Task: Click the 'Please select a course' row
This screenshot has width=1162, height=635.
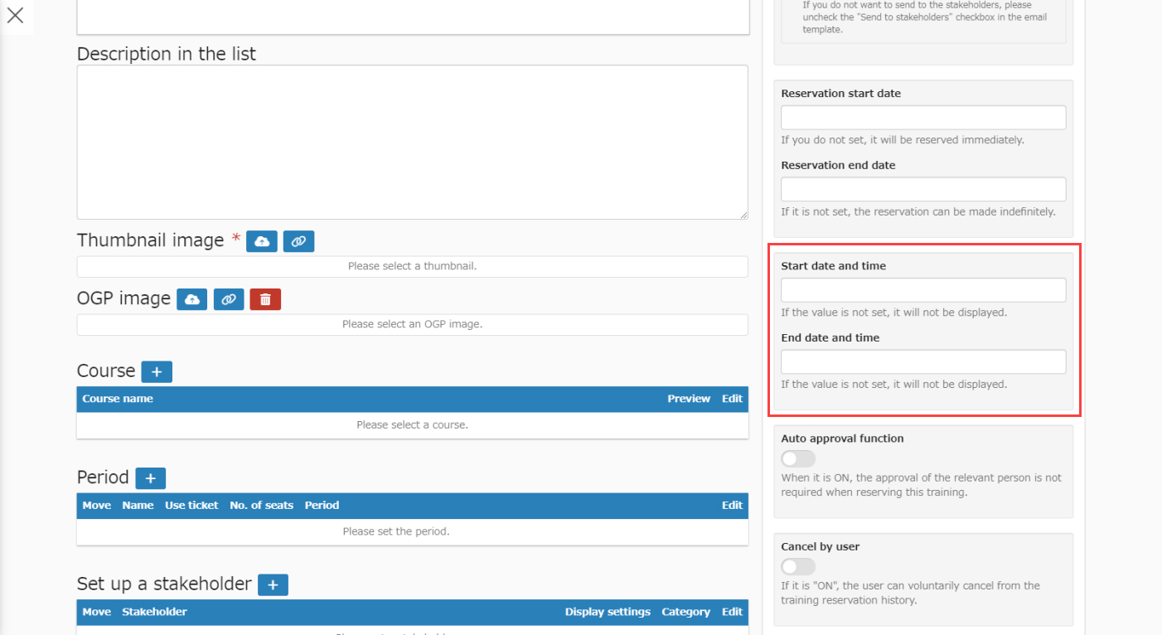Action: (x=412, y=424)
